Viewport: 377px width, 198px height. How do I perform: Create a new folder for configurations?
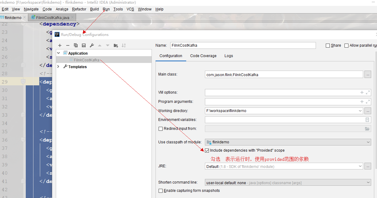116,45
